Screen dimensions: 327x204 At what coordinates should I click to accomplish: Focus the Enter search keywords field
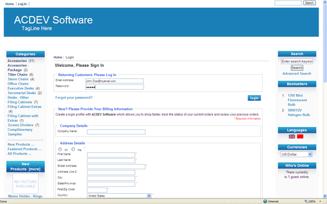297,61
